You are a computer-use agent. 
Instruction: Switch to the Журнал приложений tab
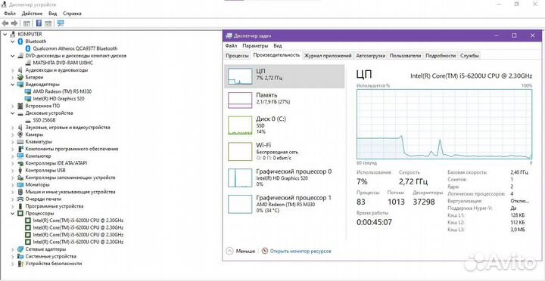click(328, 55)
